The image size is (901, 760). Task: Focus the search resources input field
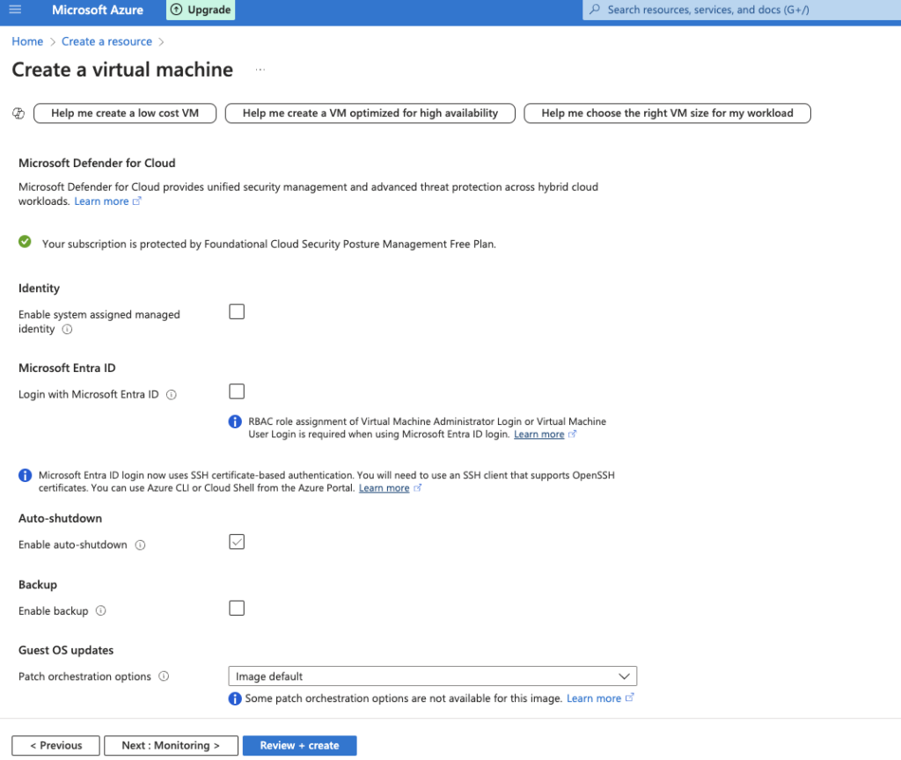click(741, 10)
